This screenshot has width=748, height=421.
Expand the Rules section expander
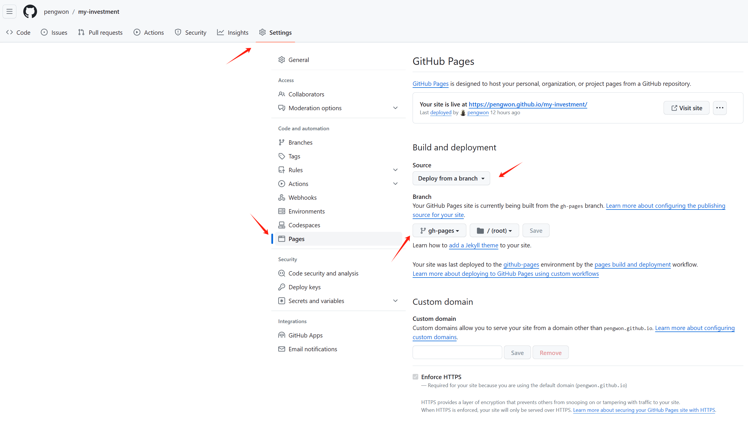(x=396, y=169)
